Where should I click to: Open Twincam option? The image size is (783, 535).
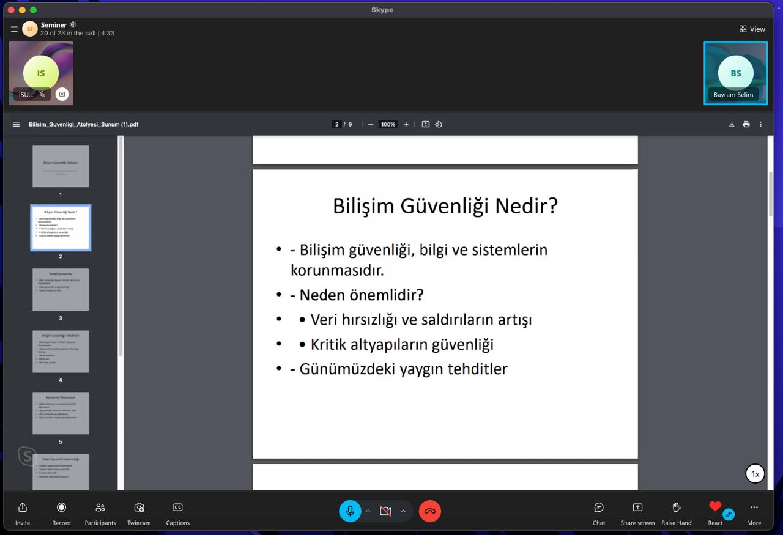coord(139,508)
